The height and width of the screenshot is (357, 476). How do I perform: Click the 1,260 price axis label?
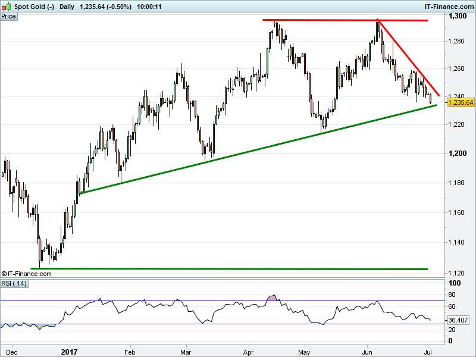point(456,68)
